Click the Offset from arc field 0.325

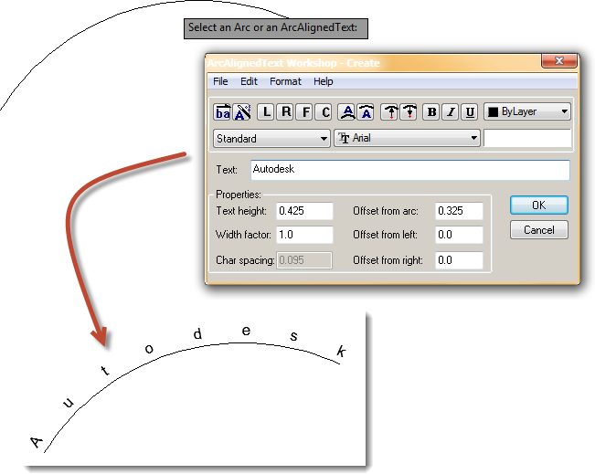(x=459, y=211)
